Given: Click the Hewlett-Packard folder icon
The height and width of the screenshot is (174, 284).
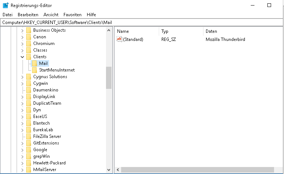Looking at the screenshot, I should coord(28,163).
